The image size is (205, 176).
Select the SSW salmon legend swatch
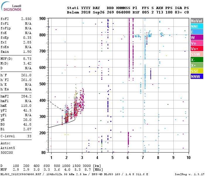tap(197, 54)
